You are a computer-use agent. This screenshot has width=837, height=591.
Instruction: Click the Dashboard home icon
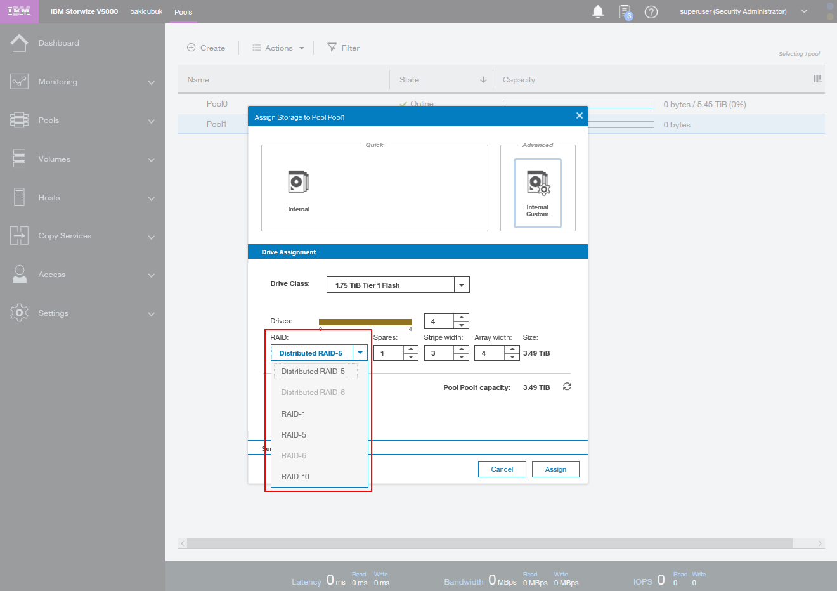tap(19, 43)
